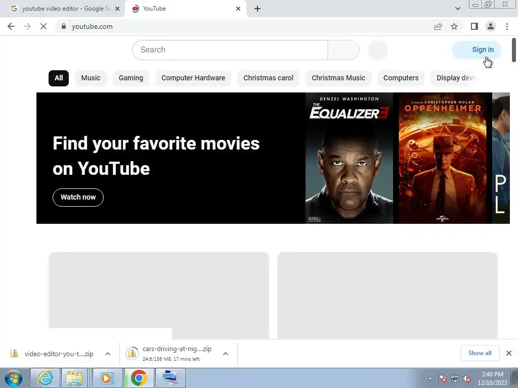The image size is (518, 388).
Task: Open Windows Media Player from taskbar
Action: [107, 378]
